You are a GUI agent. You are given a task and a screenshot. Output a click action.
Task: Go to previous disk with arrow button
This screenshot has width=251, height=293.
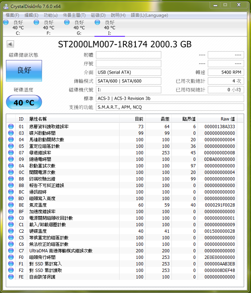pyautogui.click(x=10, y=44)
